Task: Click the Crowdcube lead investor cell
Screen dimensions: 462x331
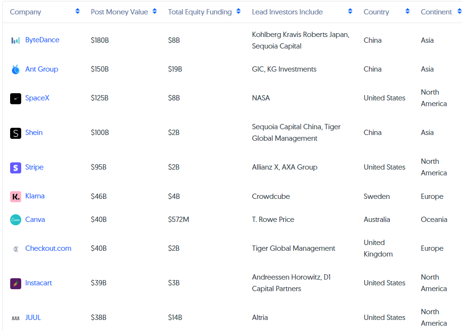Action: [271, 196]
